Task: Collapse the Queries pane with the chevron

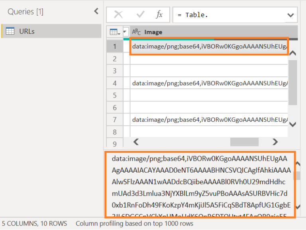Action: 96,11
